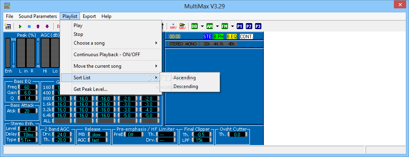Click the Bass EQ Freq value 60
The width and height of the screenshot is (409, 157).
pyautogui.click(x=27, y=87)
